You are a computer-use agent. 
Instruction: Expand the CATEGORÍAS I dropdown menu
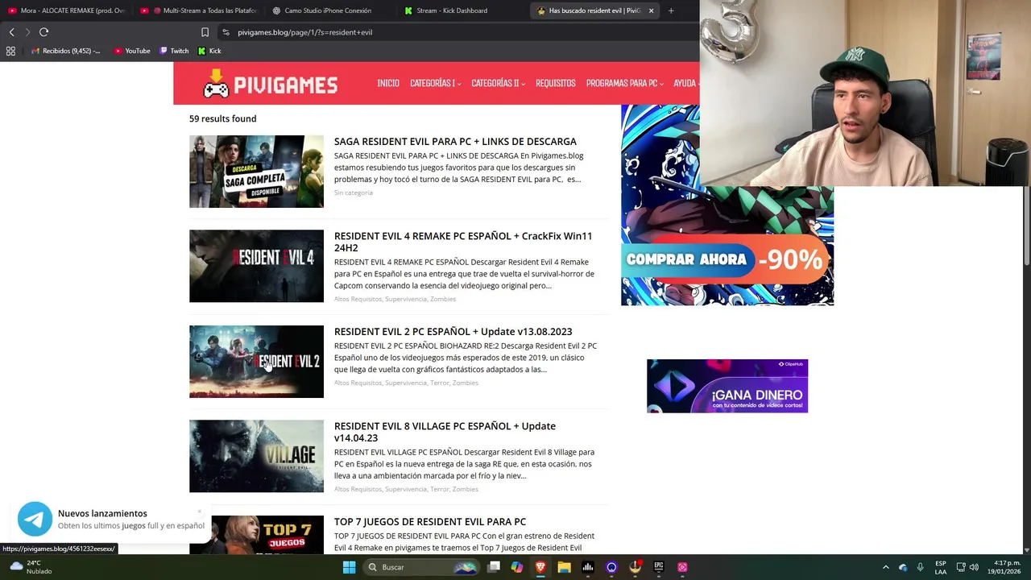click(435, 84)
